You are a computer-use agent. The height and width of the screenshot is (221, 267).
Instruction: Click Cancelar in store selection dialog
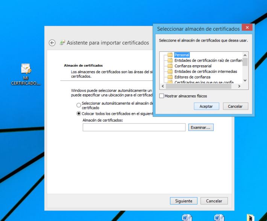click(235, 106)
